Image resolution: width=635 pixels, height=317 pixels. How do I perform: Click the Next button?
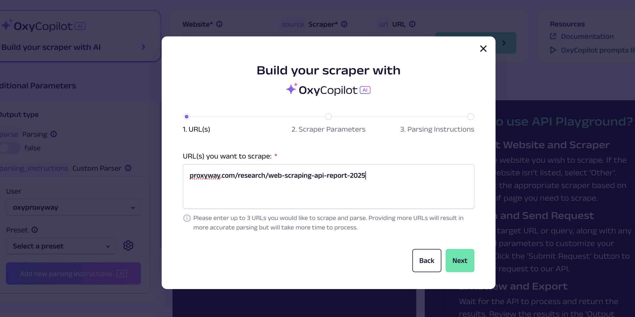pyautogui.click(x=460, y=260)
